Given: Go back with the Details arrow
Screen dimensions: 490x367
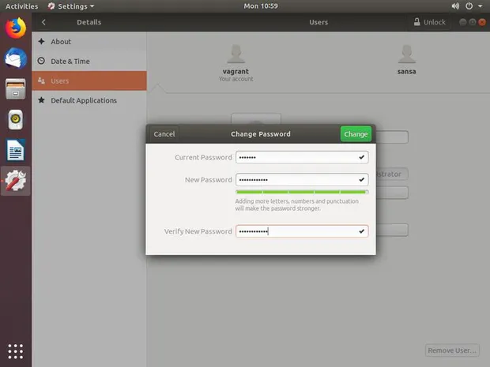Looking at the screenshot, I should click(43, 22).
